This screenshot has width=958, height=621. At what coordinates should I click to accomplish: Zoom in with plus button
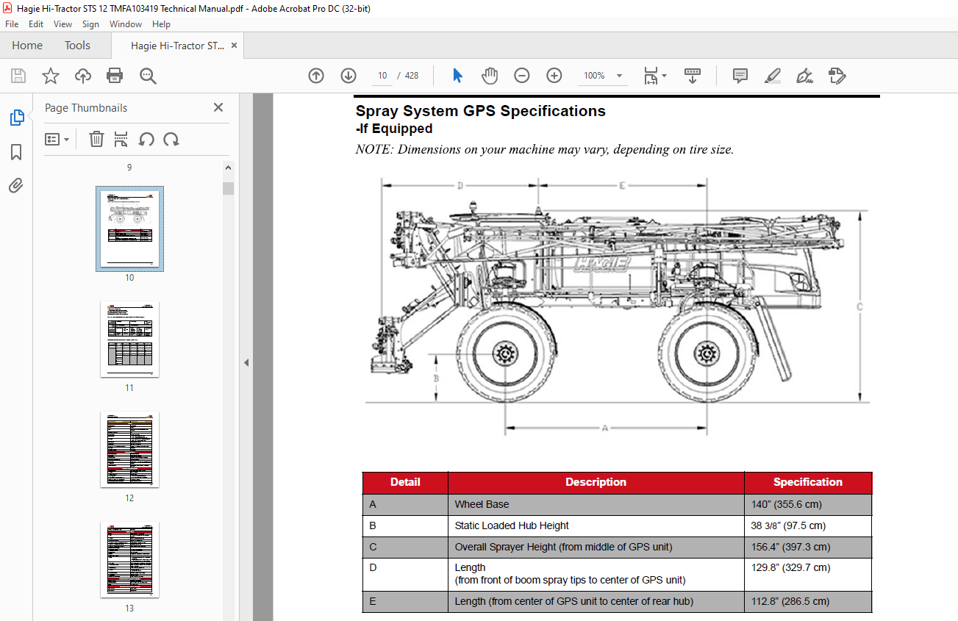point(554,76)
